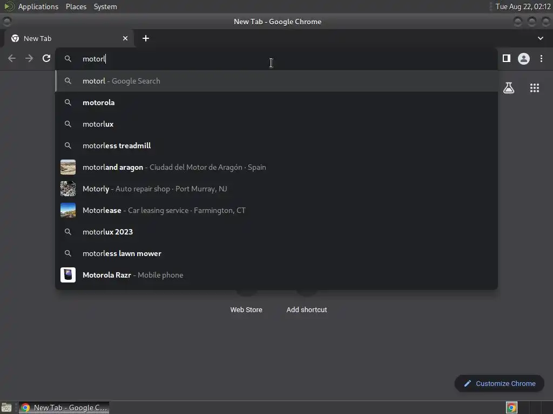Screen dimensions: 553x414
Task: Click the forward navigation arrow
Action: point(29,58)
